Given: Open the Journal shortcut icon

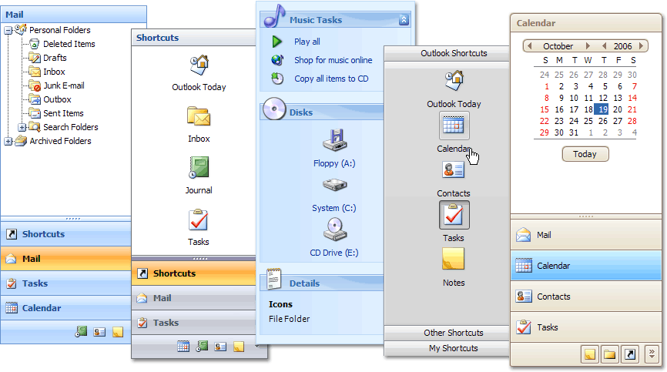Looking at the screenshot, I should [199, 167].
